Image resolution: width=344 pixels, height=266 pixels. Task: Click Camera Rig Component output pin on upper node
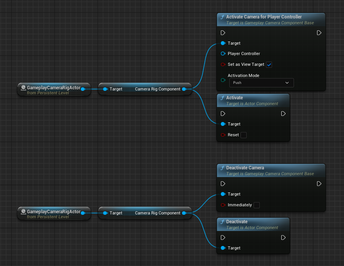tap(184, 89)
